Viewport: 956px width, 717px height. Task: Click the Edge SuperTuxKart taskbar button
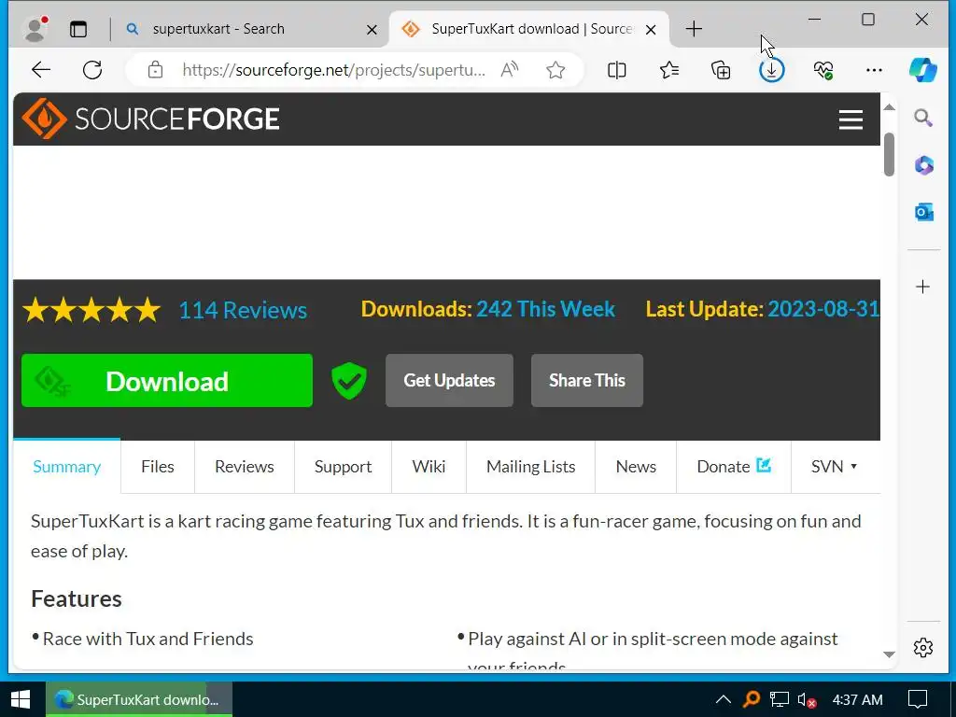[x=138, y=699]
